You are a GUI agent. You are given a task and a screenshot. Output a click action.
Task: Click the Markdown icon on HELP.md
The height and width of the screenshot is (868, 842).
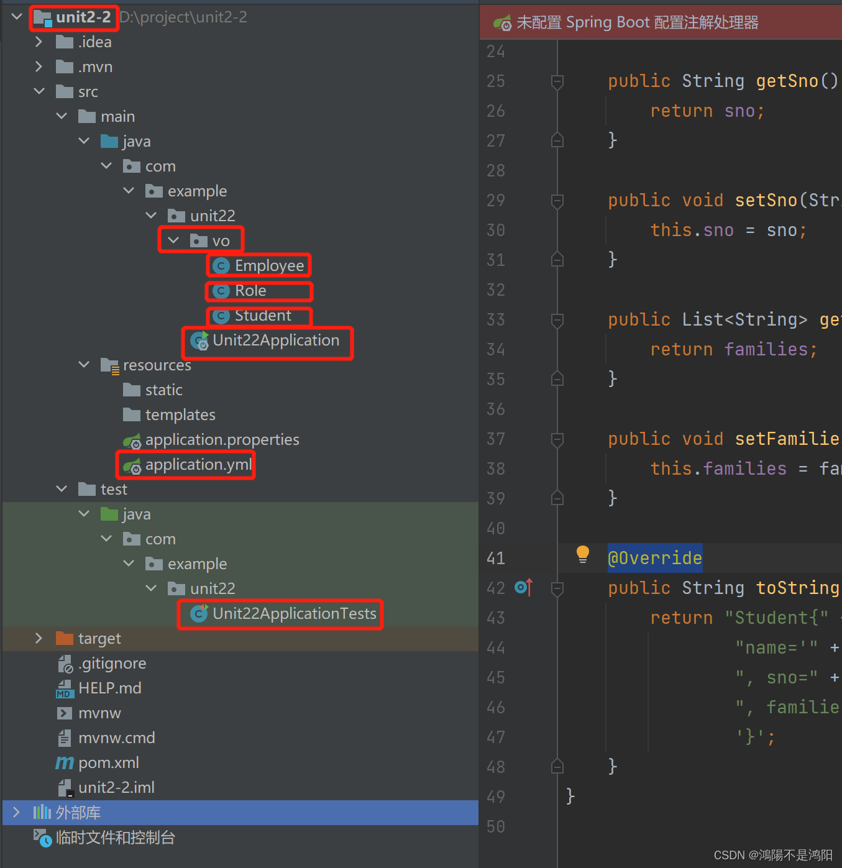pos(64,688)
